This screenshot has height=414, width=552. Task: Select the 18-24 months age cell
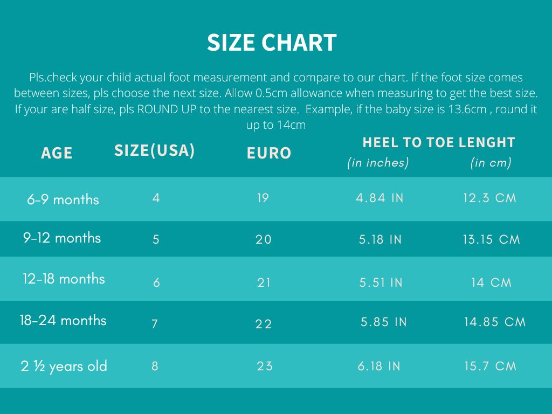click(x=63, y=320)
